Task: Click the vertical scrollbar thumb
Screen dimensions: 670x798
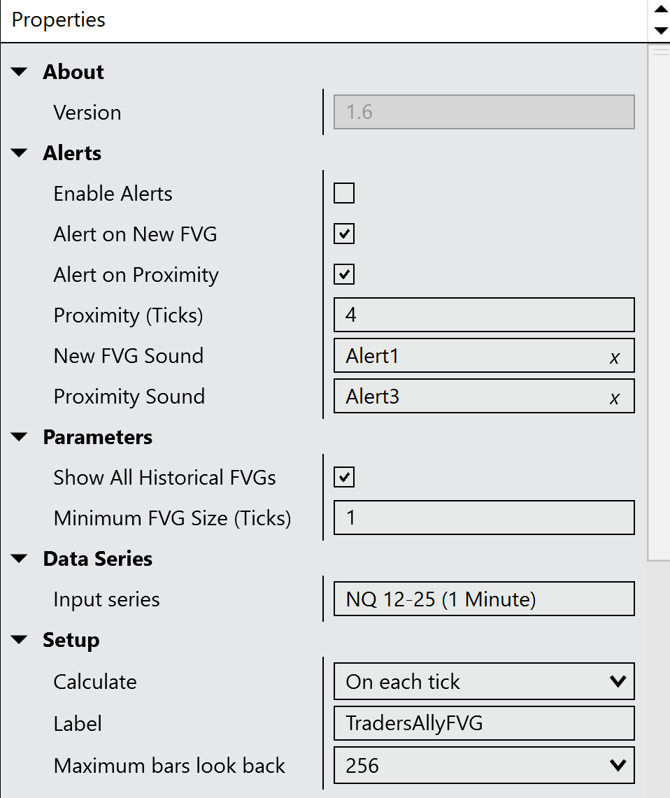Action: tap(659, 302)
